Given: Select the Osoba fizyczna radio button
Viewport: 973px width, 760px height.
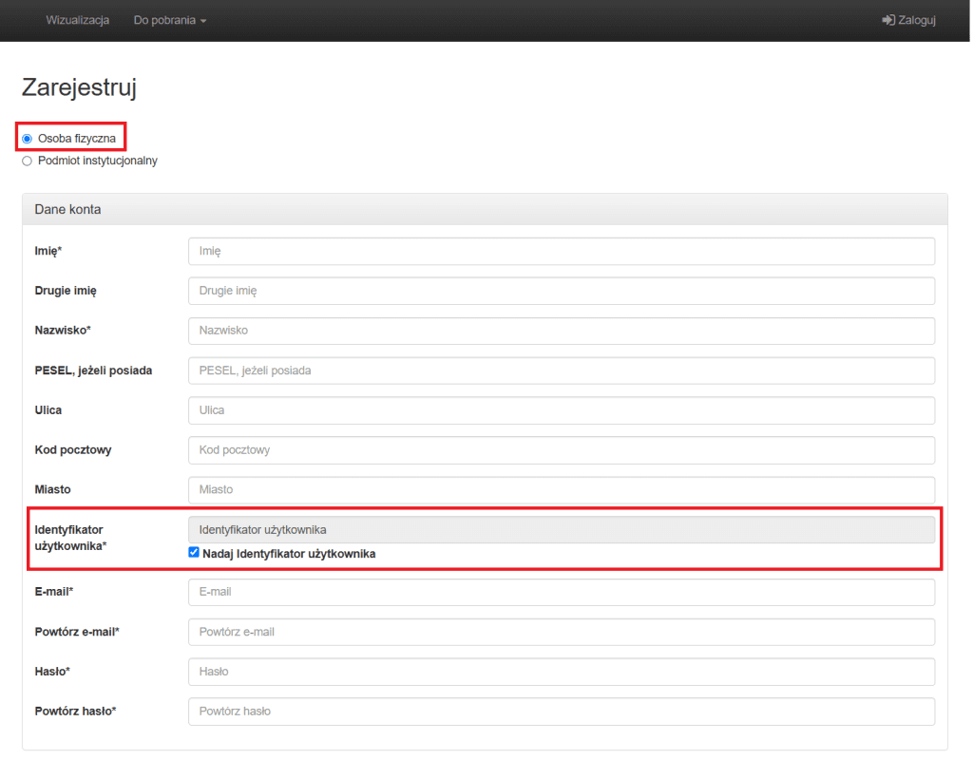Looking at the screenshot, I should coord(27,139).
